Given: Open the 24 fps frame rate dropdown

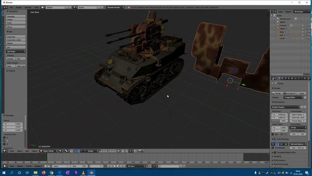Looking at the screenshot, I should coord(298,127).
